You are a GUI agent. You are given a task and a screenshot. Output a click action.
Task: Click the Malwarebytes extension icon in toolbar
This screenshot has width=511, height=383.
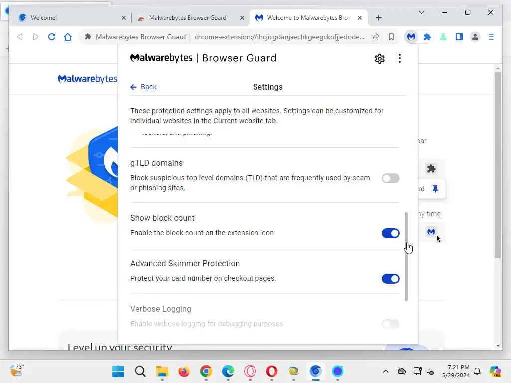(x=411, y=37)
